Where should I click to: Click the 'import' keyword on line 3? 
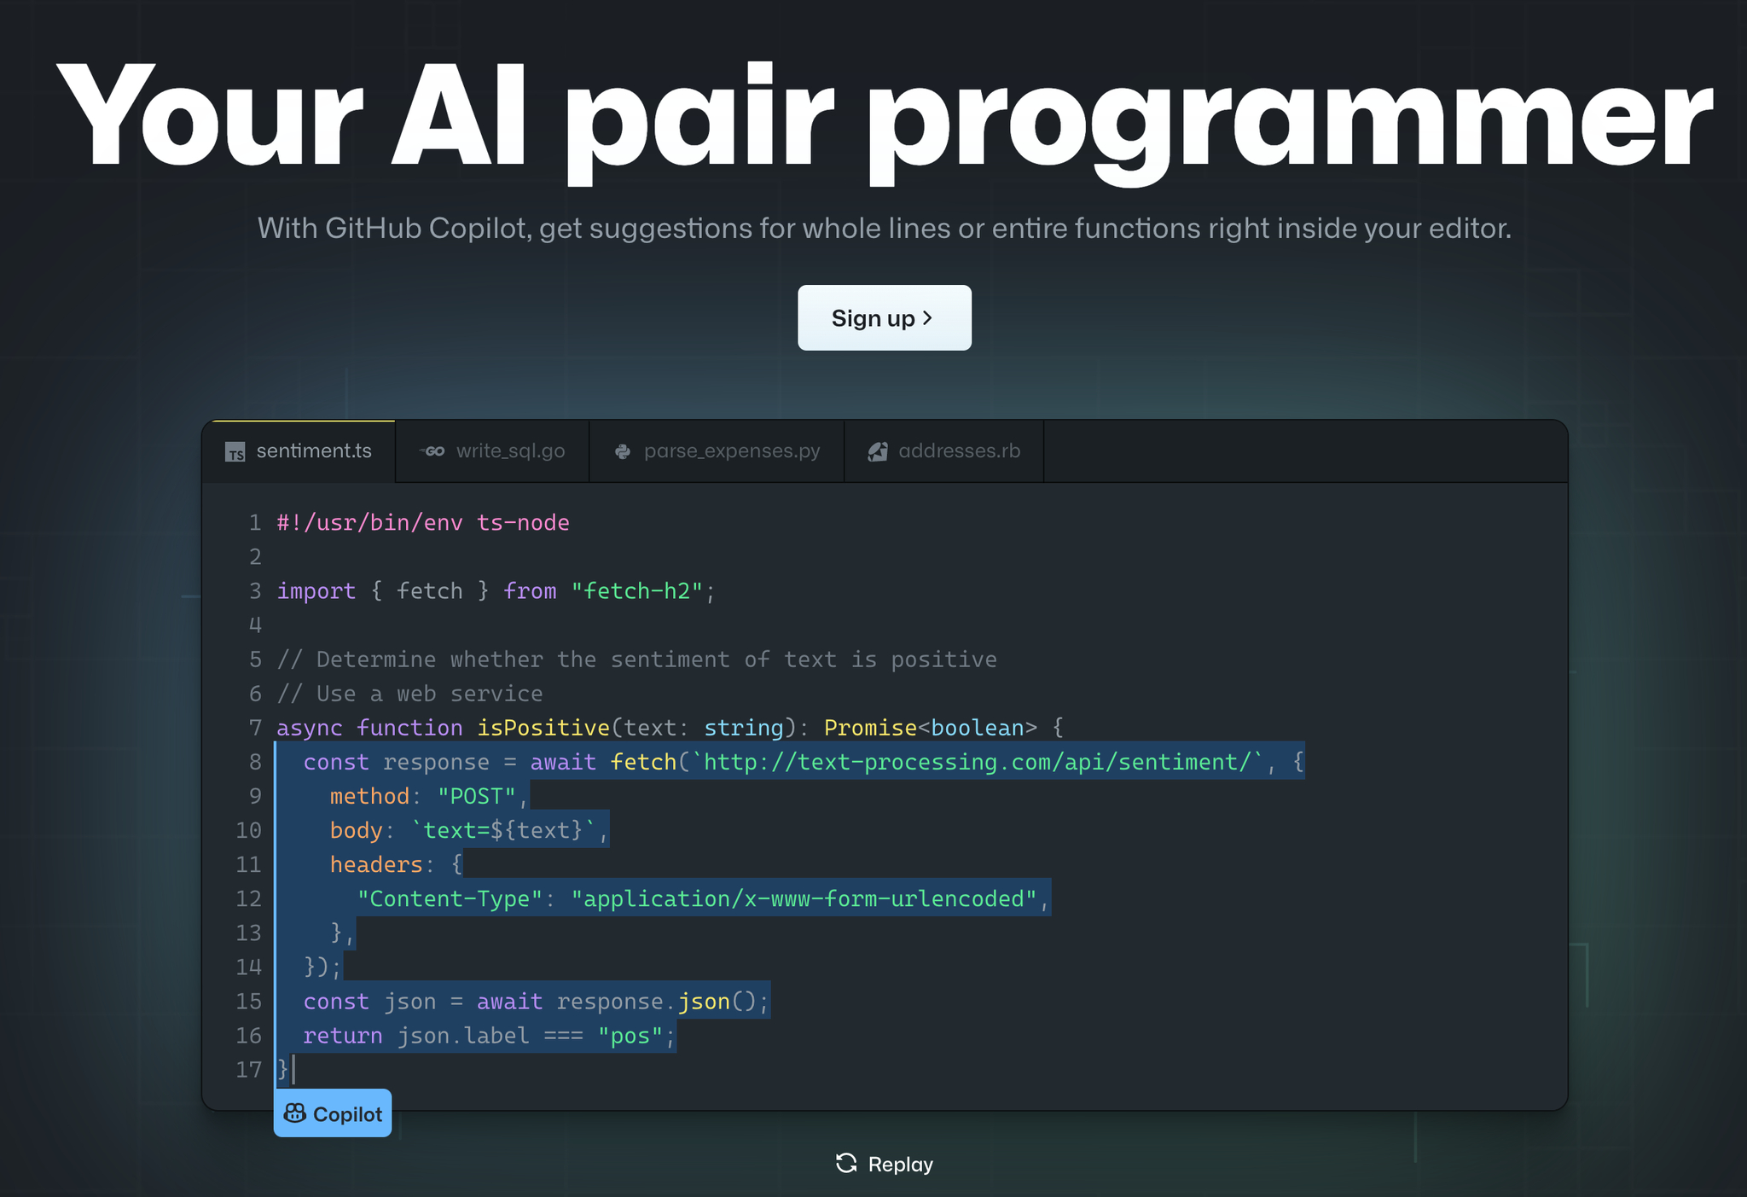(316, 590)
